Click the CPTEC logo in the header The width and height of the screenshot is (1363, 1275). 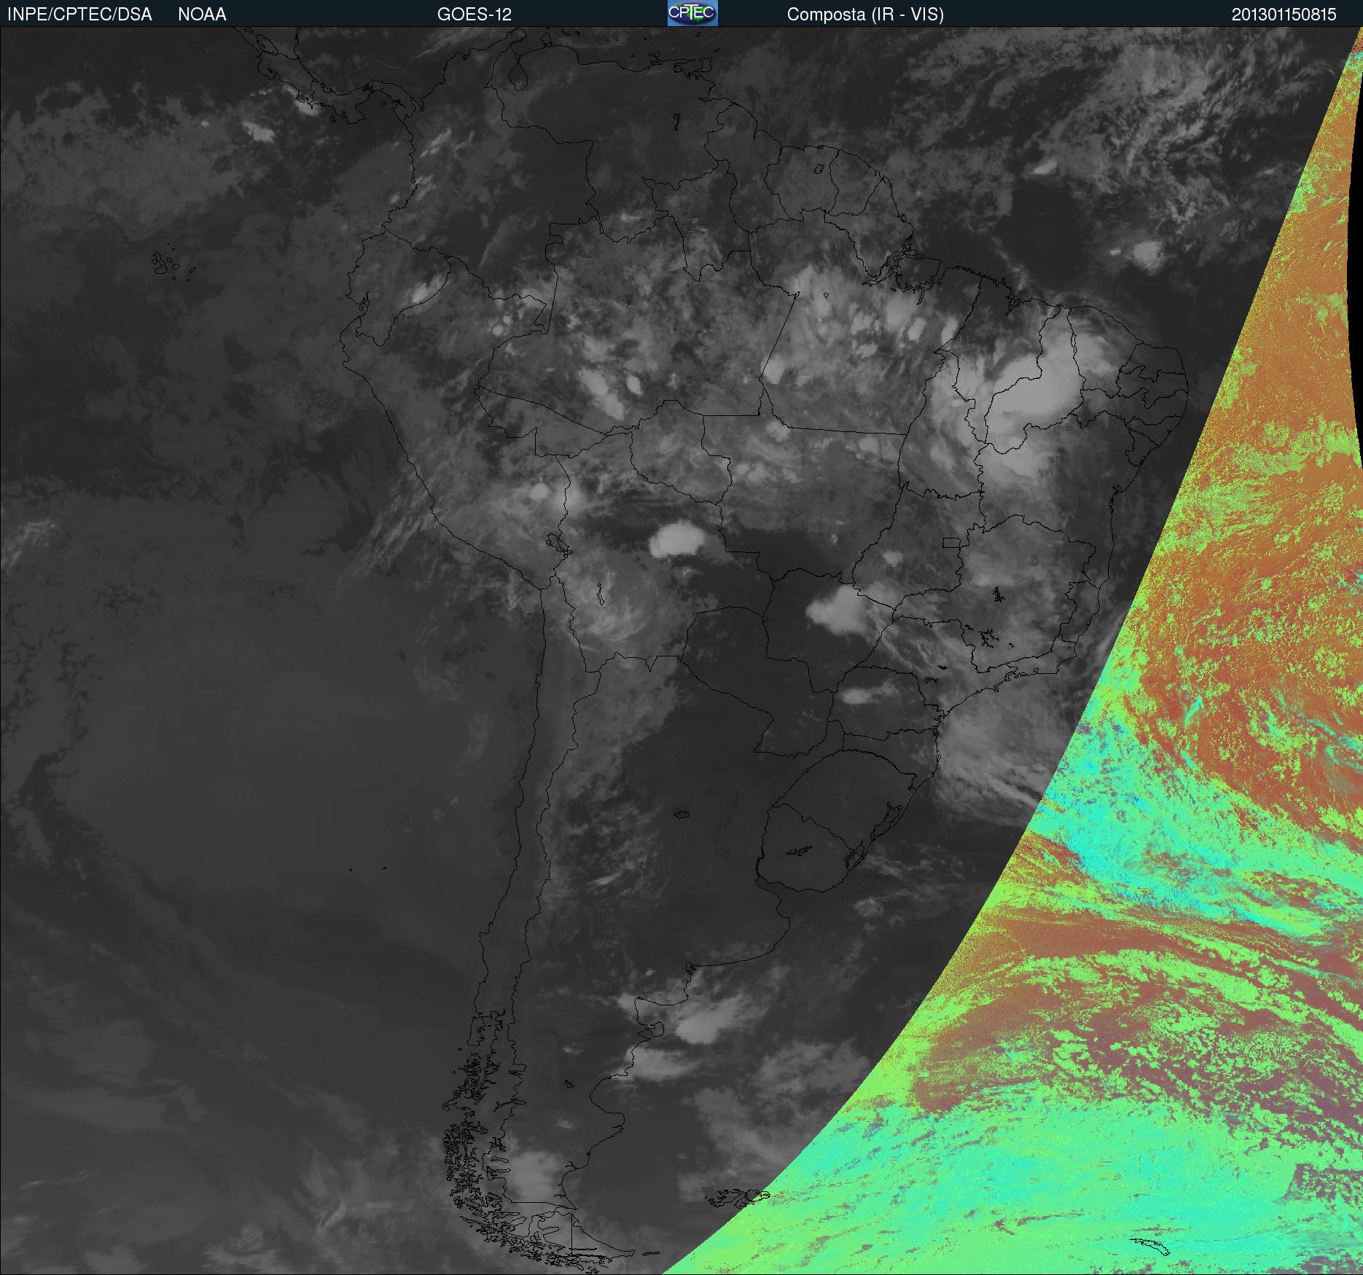(692, 13)
